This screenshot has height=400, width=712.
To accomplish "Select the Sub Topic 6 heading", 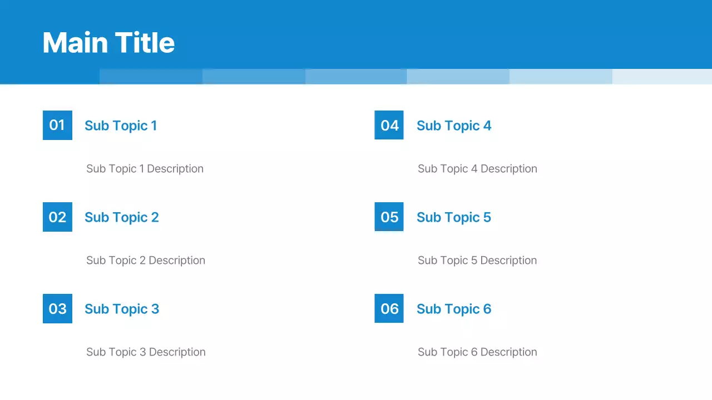I will (x=454, y=309).
